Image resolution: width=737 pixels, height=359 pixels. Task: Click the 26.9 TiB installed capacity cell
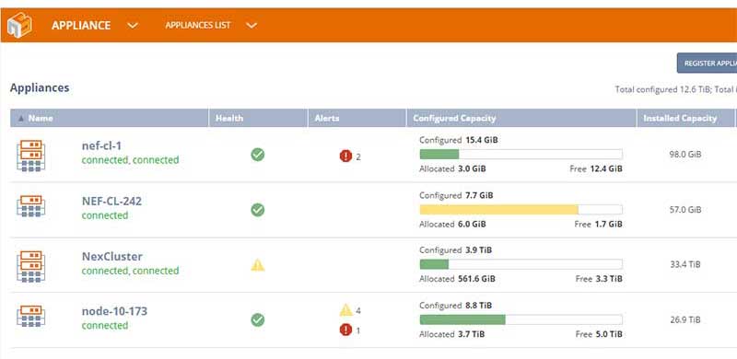point(685,320)
